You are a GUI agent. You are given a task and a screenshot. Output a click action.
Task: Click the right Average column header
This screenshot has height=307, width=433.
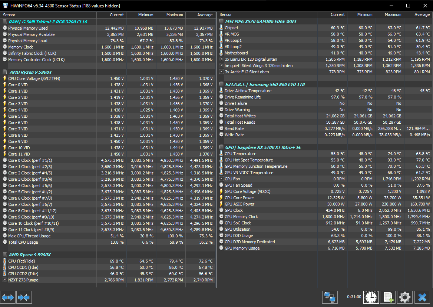(x=418, y=14)
